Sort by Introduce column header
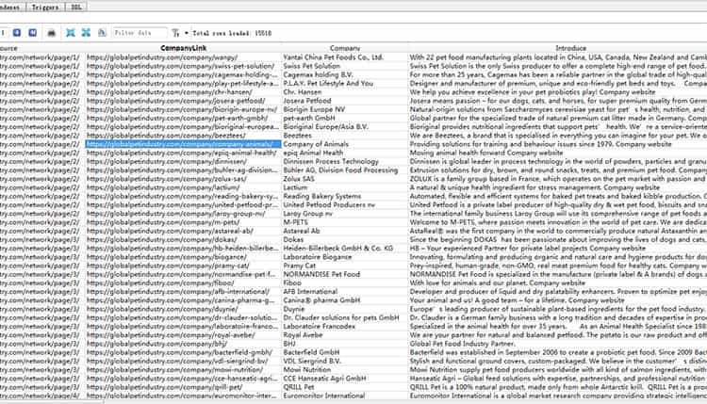This screenshot has height=404, width=707. pos(571,48)
